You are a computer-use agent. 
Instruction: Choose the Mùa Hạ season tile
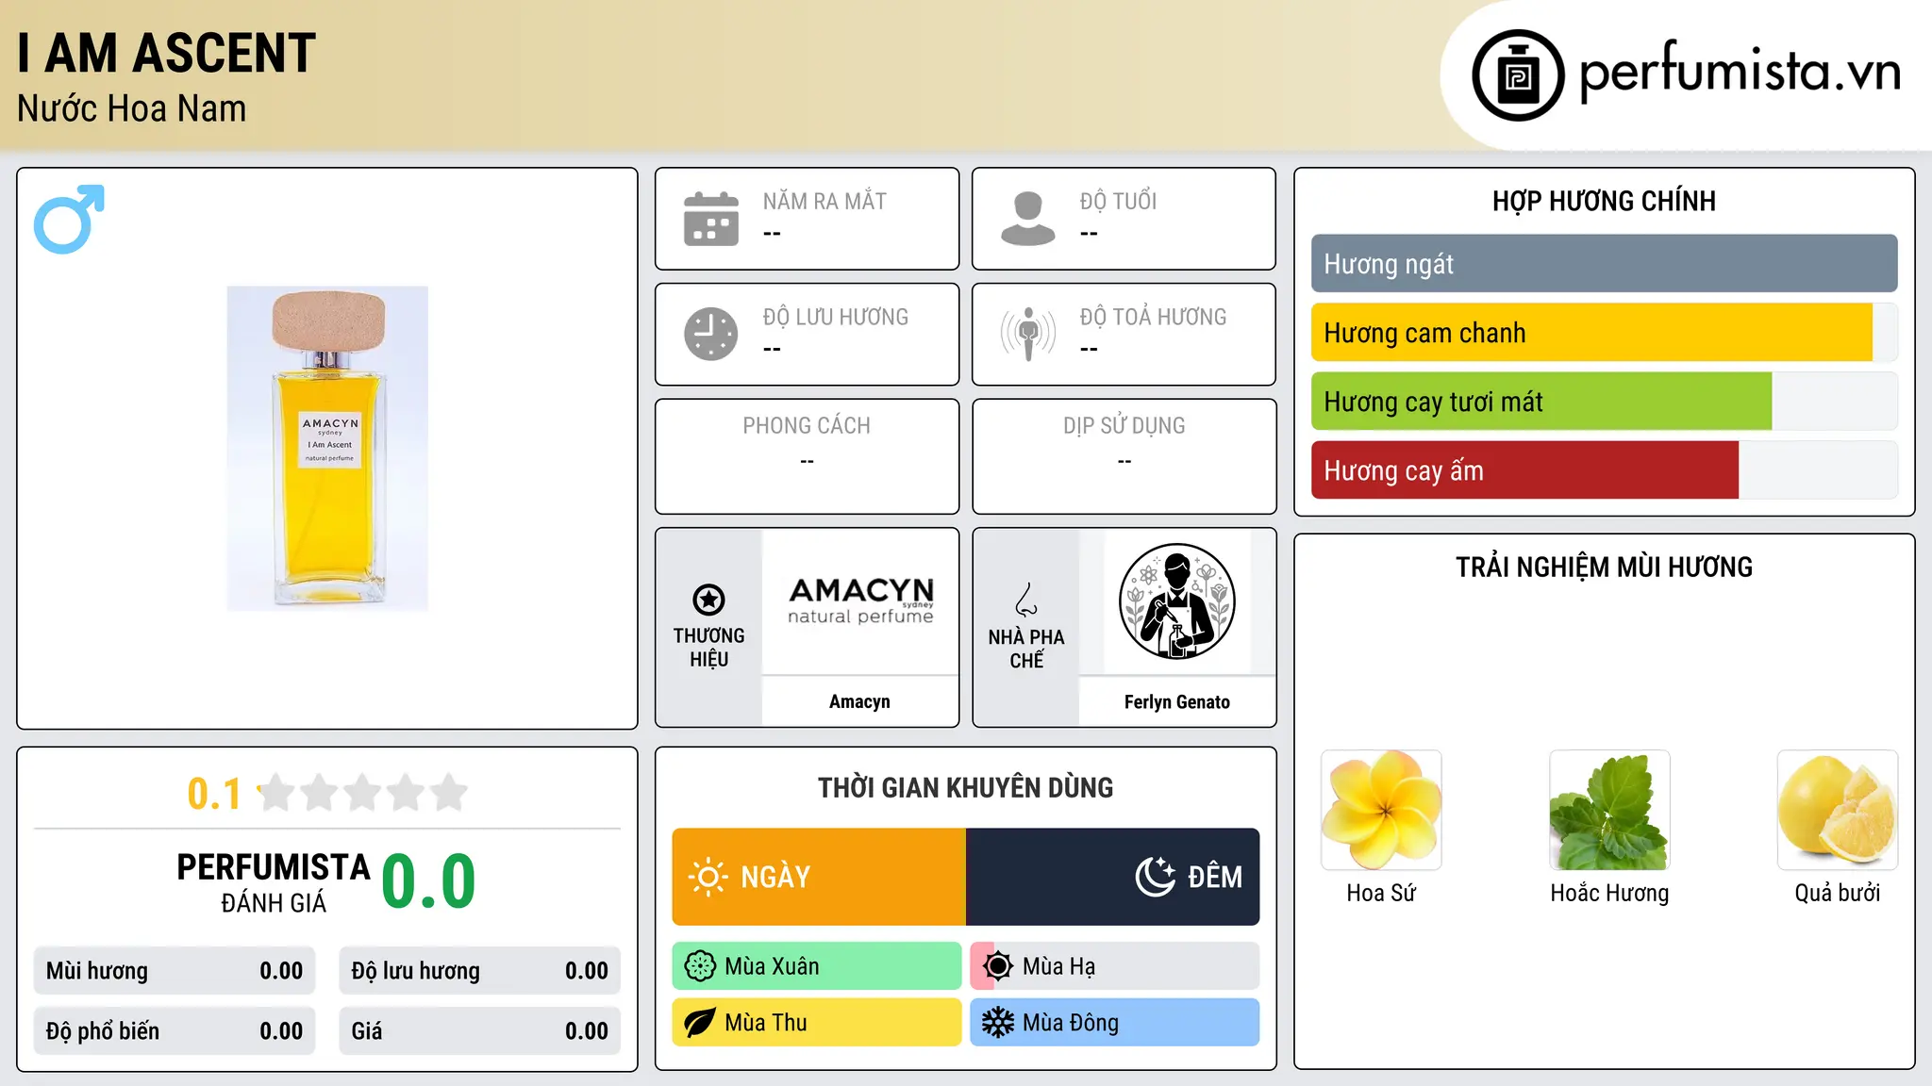(x=1115, y=966)
